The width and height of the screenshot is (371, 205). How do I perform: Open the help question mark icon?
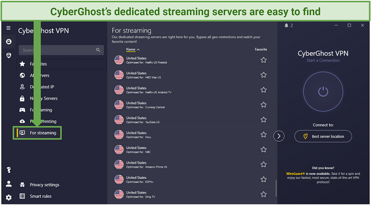click(x=9, y=170)
